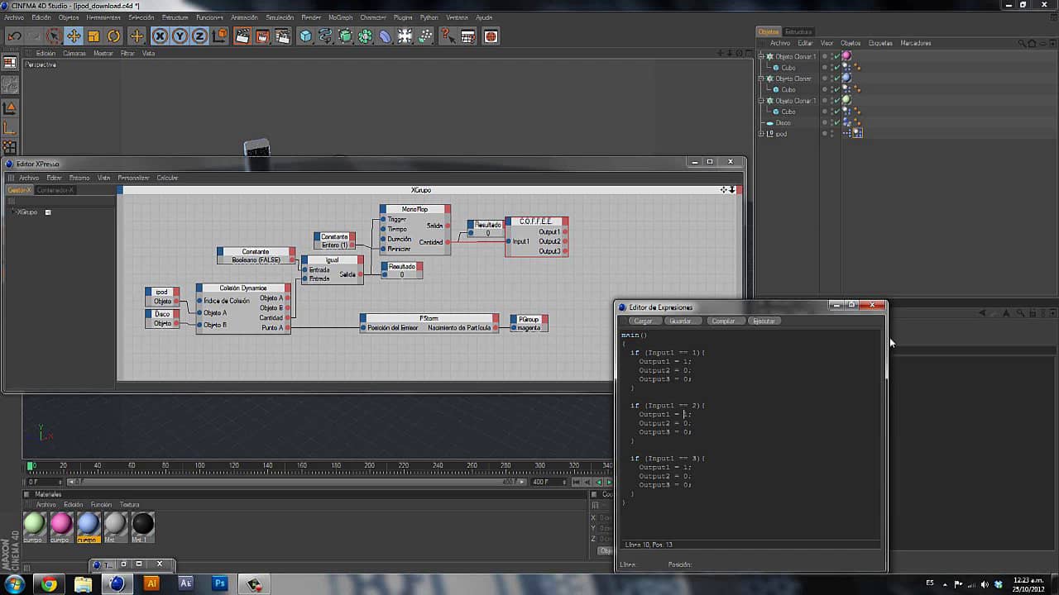Viewport: 1059px width, 595px height.
Task: Switch to the Estructura tab
Action: pos(798,32)
